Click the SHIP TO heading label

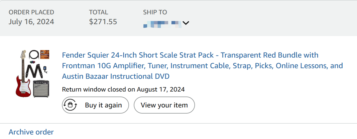point(155,12)
